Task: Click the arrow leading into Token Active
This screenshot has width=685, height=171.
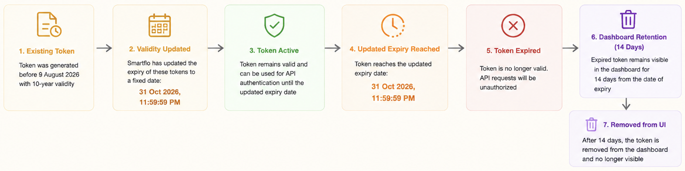Action: point(215,48)
